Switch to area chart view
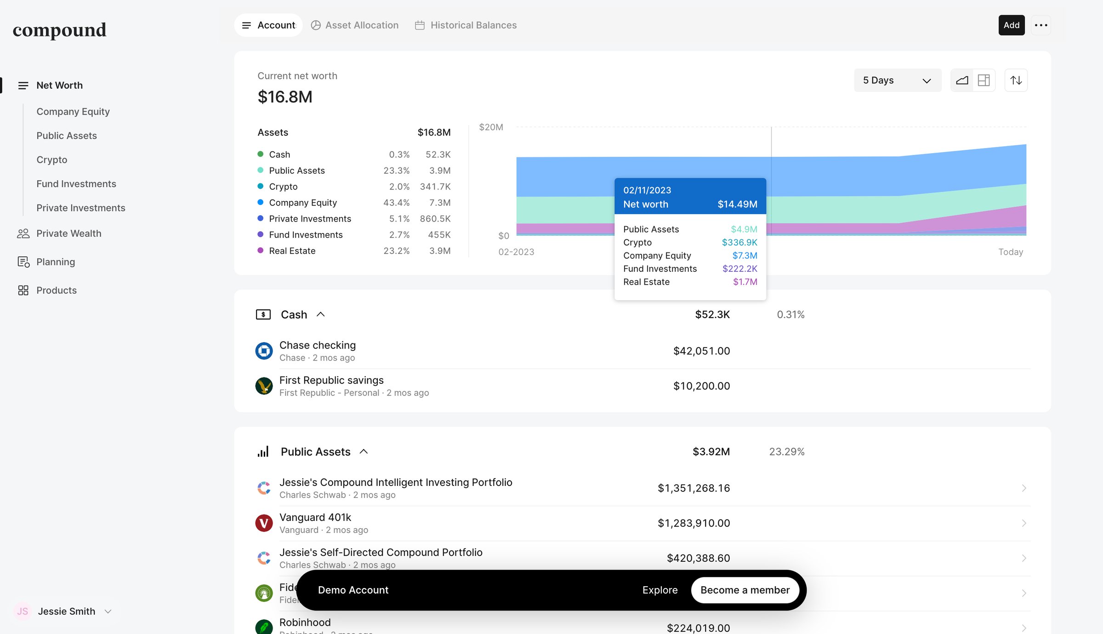1103x634 pixels. click(x=962, y=80)
